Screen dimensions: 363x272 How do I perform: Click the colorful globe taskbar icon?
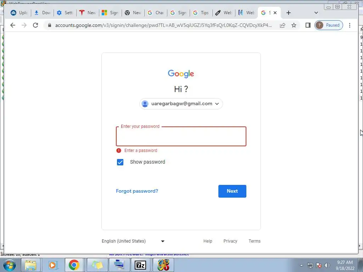pyautogui.click(x=163, y=265)
